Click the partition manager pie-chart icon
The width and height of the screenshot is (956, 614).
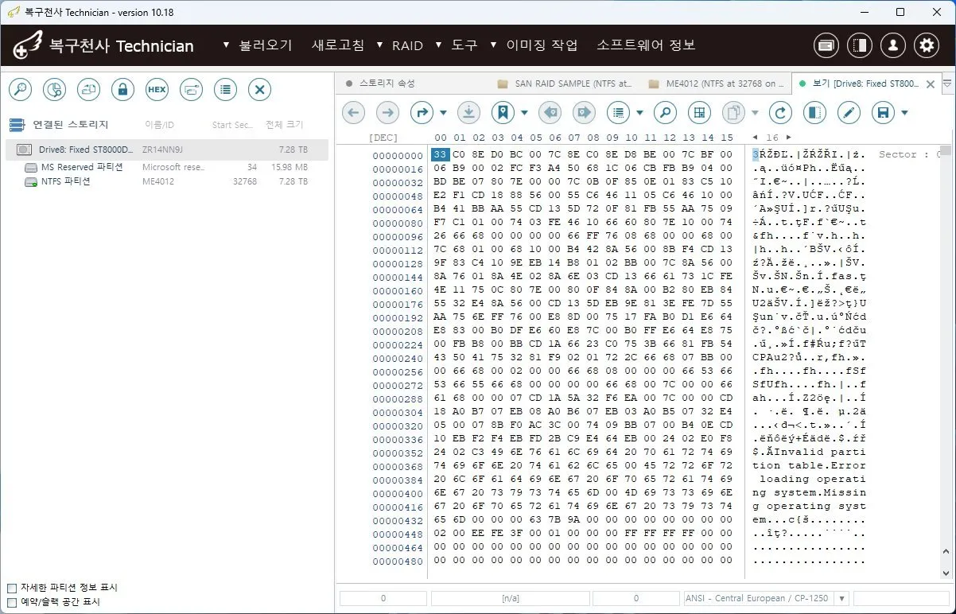tap(54, 90)
